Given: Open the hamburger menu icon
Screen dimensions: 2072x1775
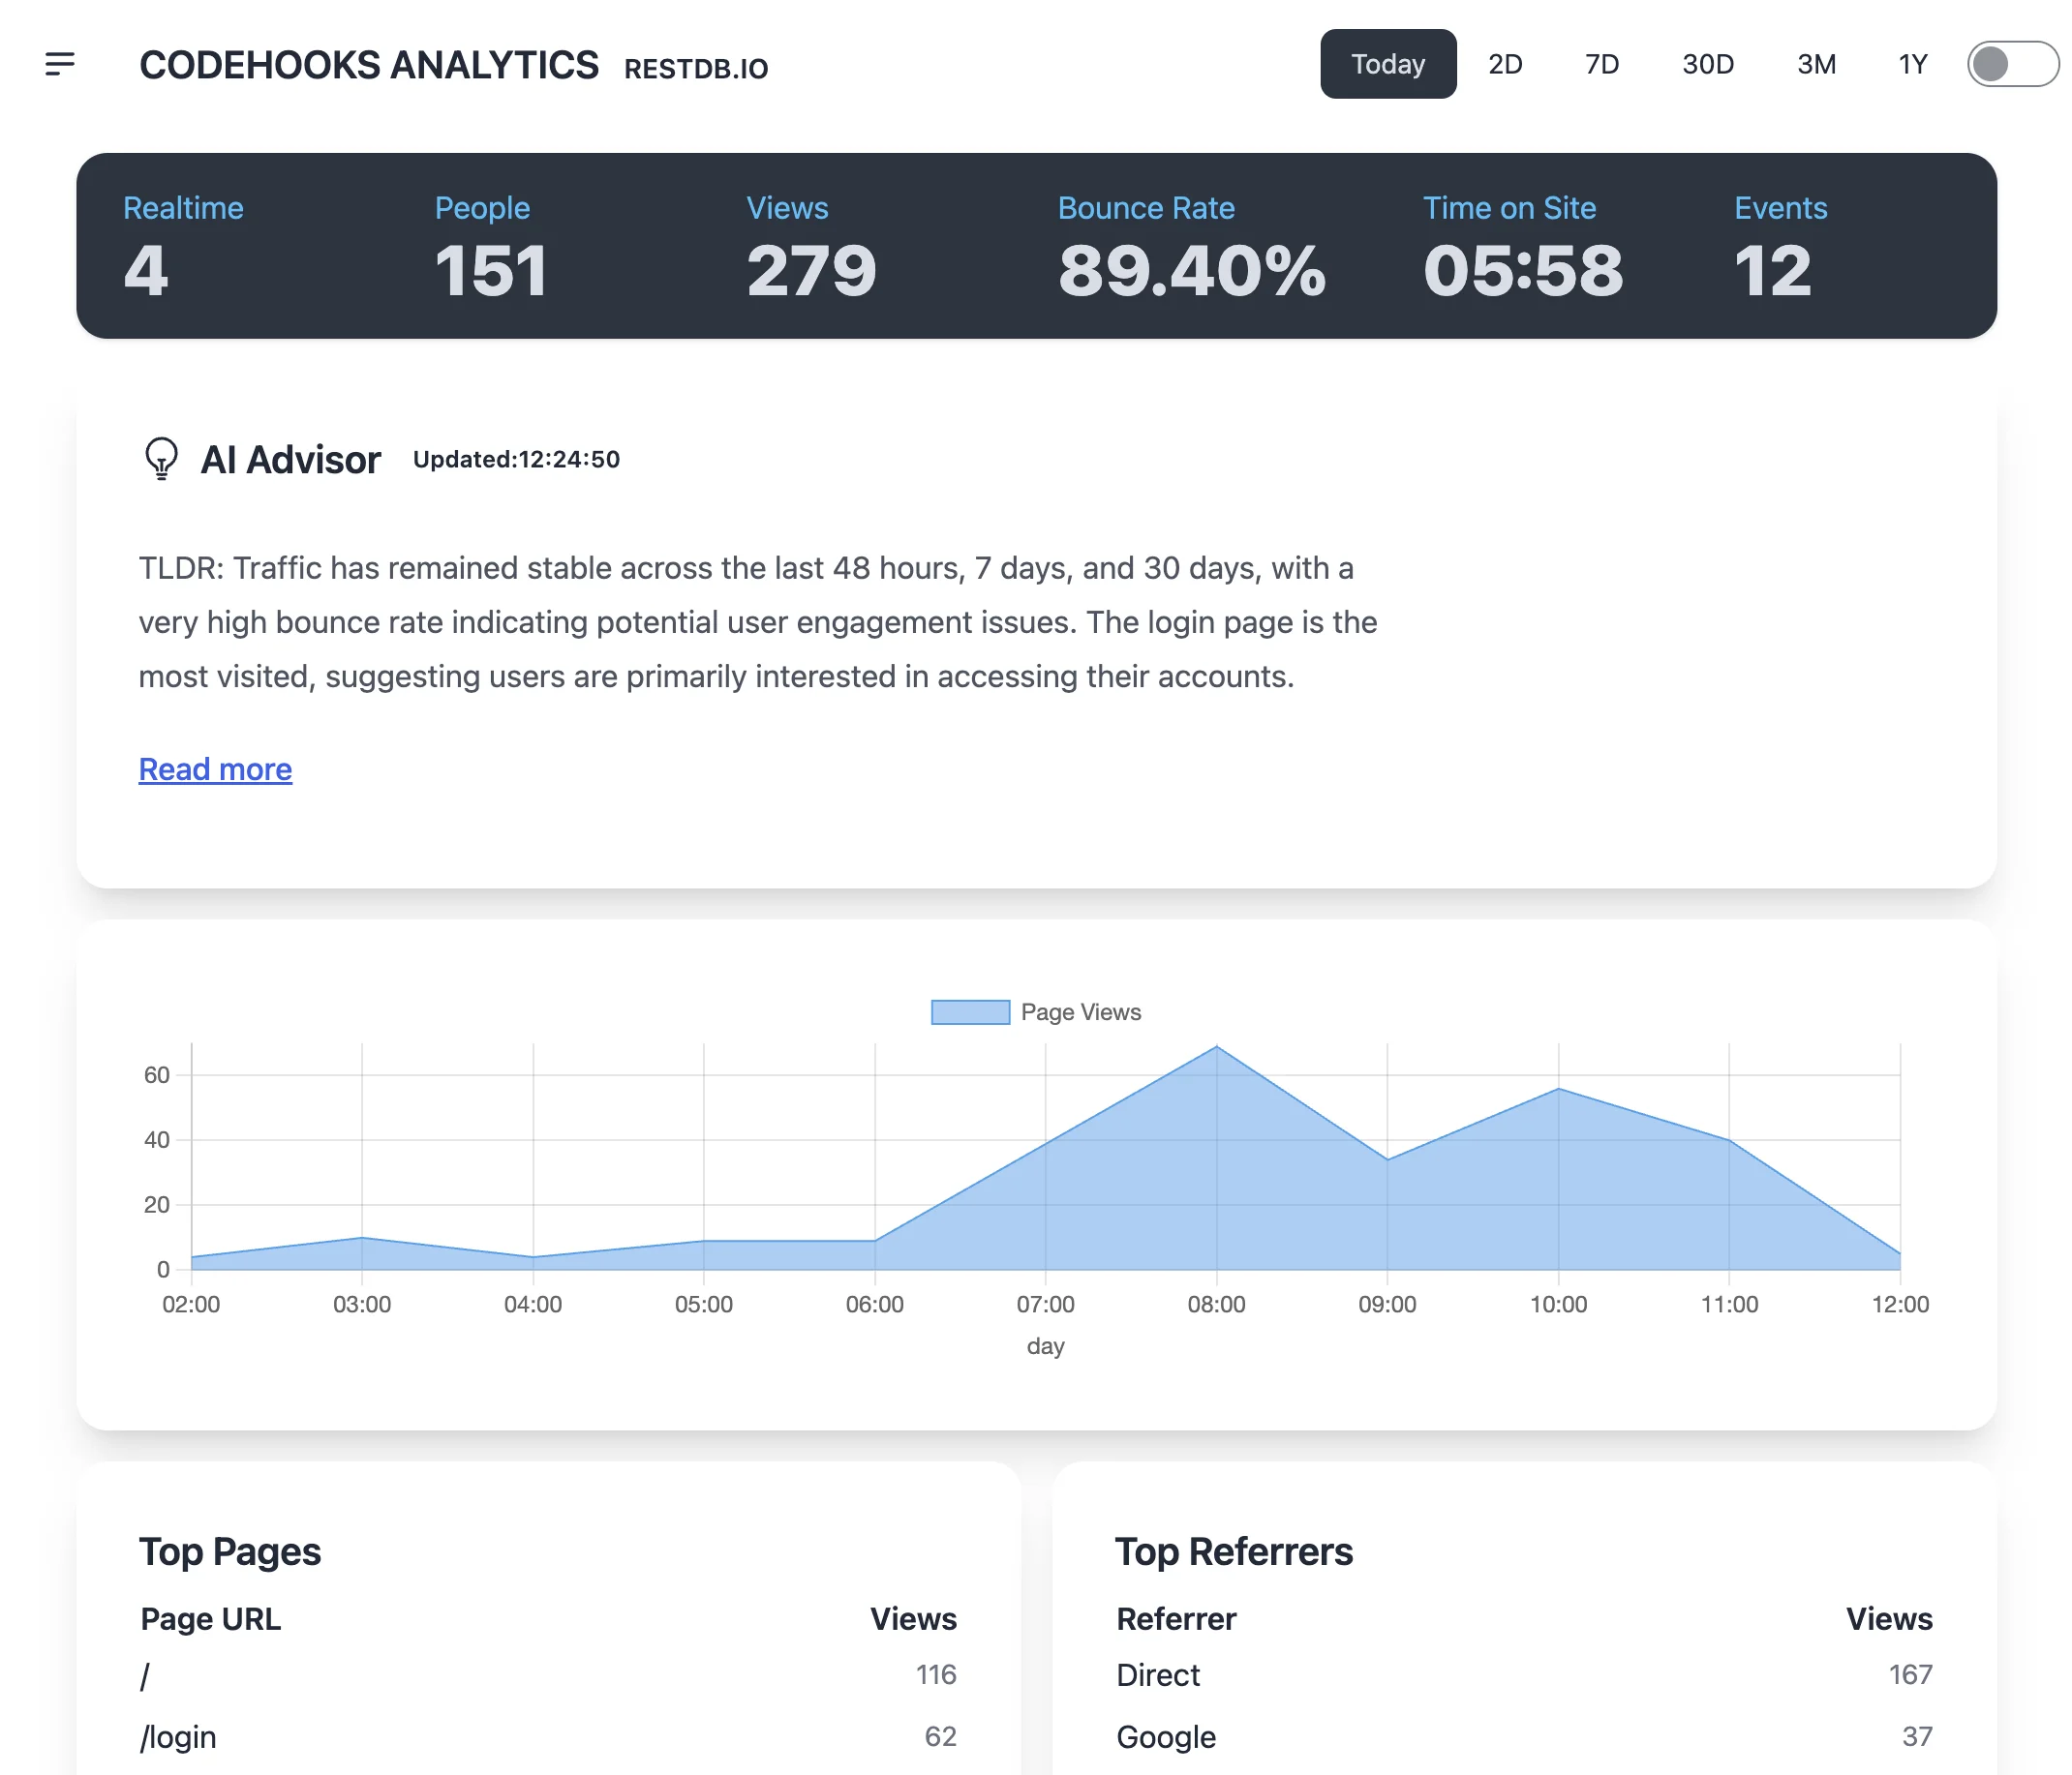Looking at the screenshot, I should [60, 64].
